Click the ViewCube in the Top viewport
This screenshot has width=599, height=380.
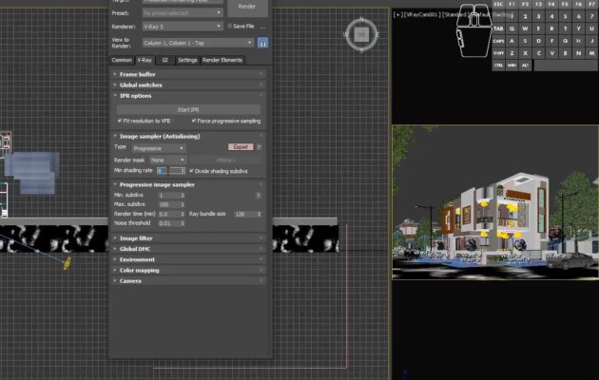(360, 35)
